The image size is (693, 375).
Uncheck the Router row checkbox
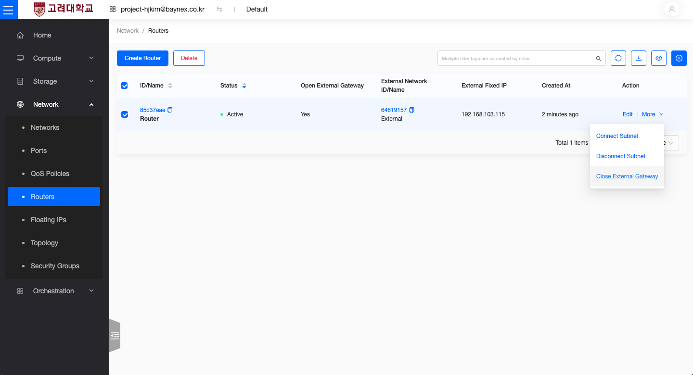coord(125,114)
